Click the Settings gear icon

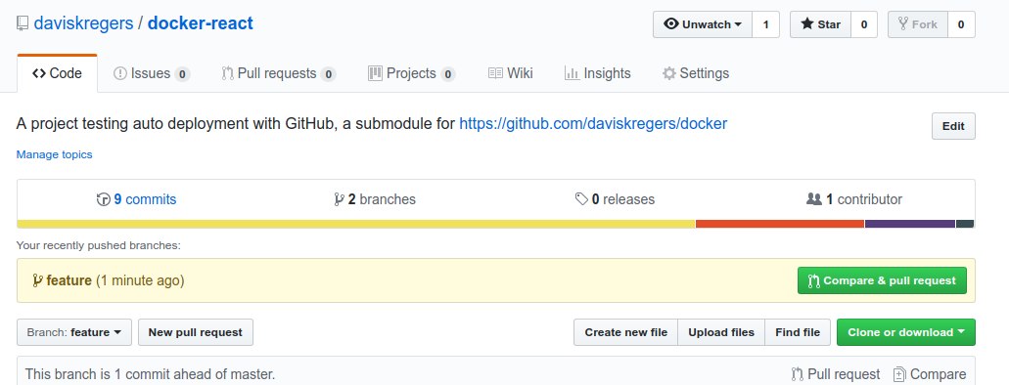pos(669,73)
